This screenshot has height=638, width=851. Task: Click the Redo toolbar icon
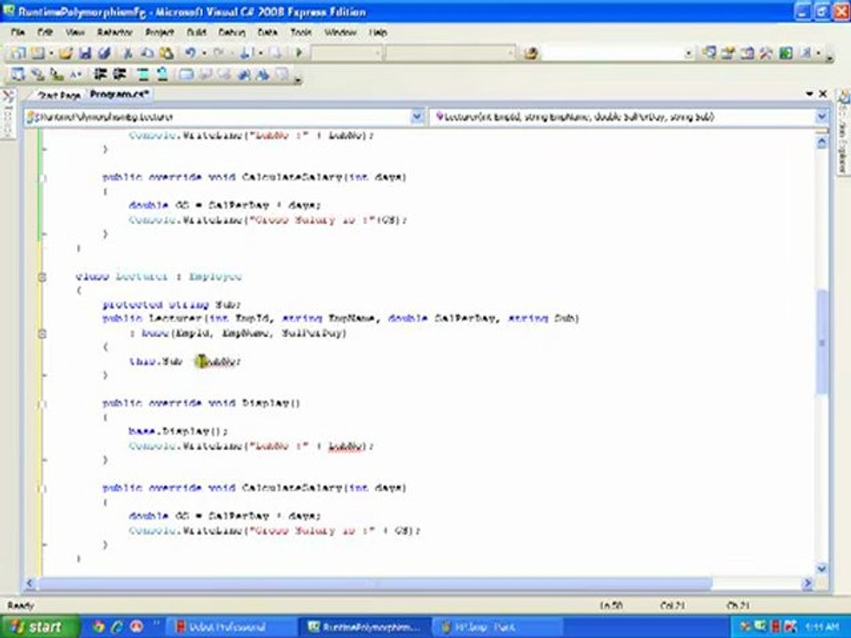(x=219, y=52)
